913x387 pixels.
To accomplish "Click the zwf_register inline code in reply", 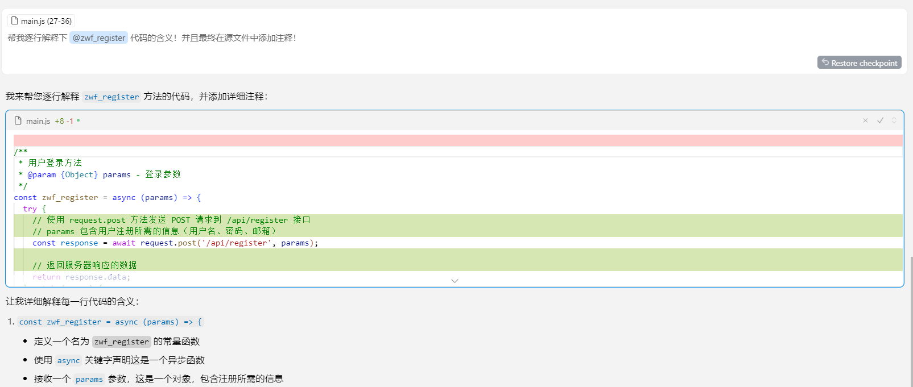I will (111, 97).
